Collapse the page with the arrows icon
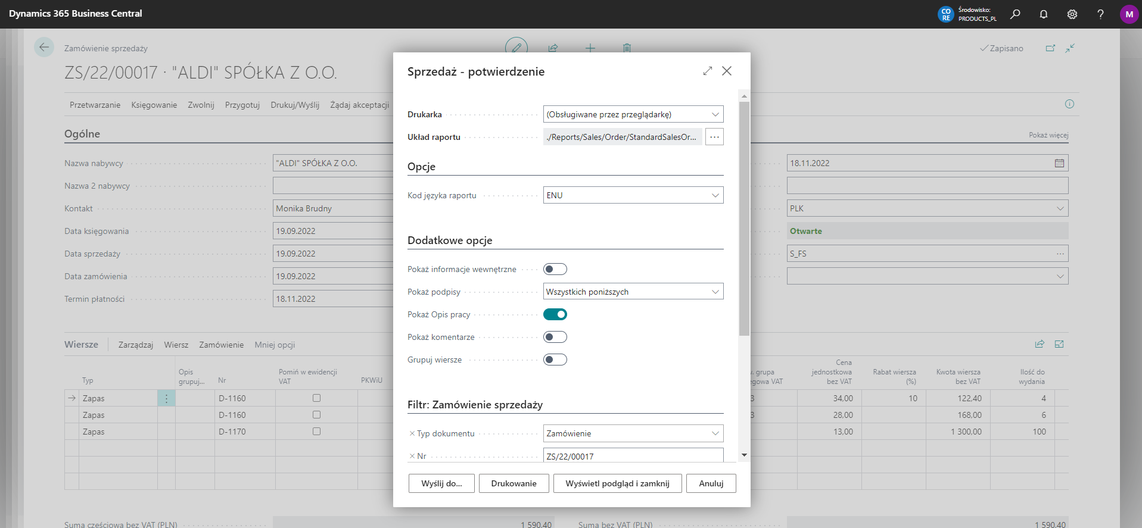The image size is (1142, 528). click(1070, 48)
